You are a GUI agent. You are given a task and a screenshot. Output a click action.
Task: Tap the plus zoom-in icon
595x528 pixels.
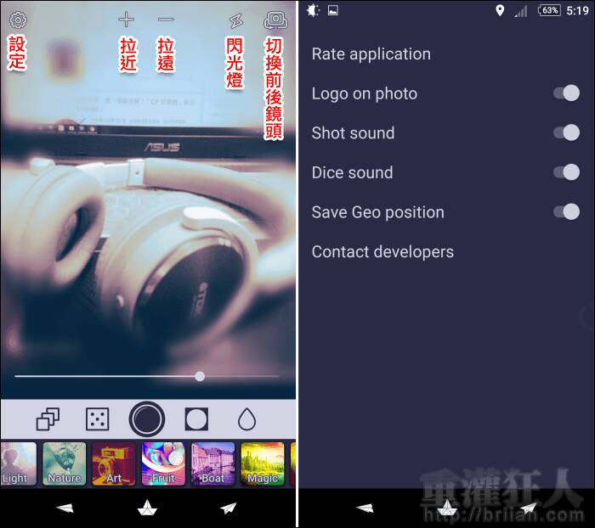pyautogui.click(x=126, y=20)
